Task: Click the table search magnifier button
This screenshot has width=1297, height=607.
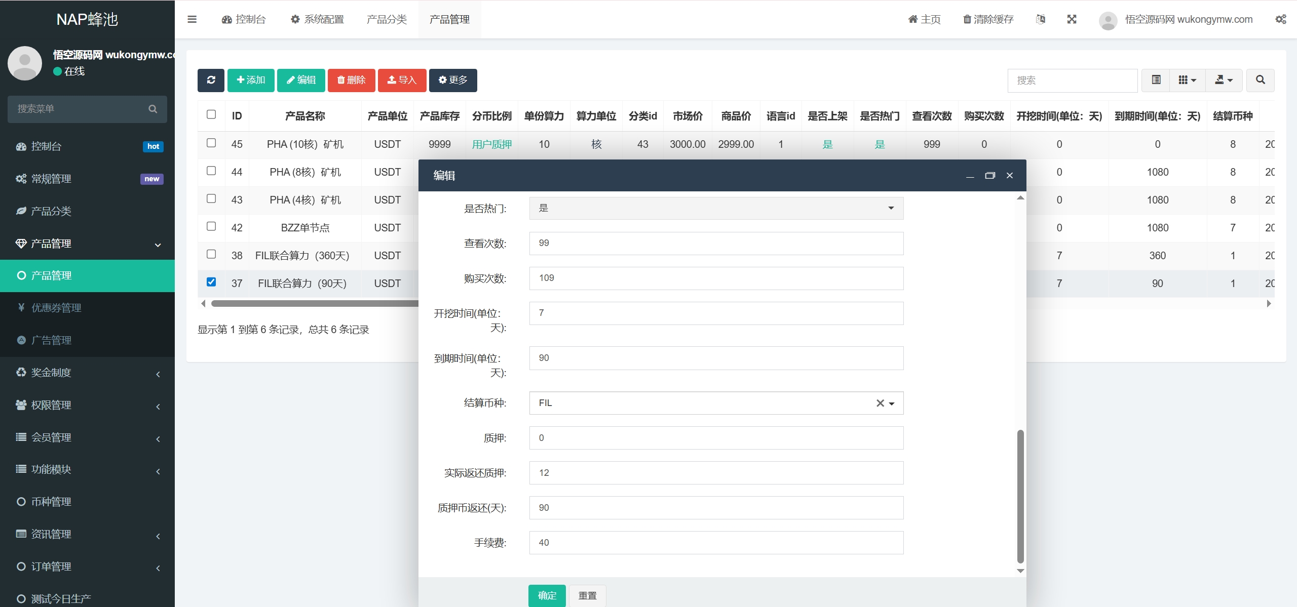Action: [1260, 80]
